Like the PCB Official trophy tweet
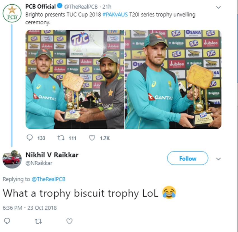 (92, 138)
